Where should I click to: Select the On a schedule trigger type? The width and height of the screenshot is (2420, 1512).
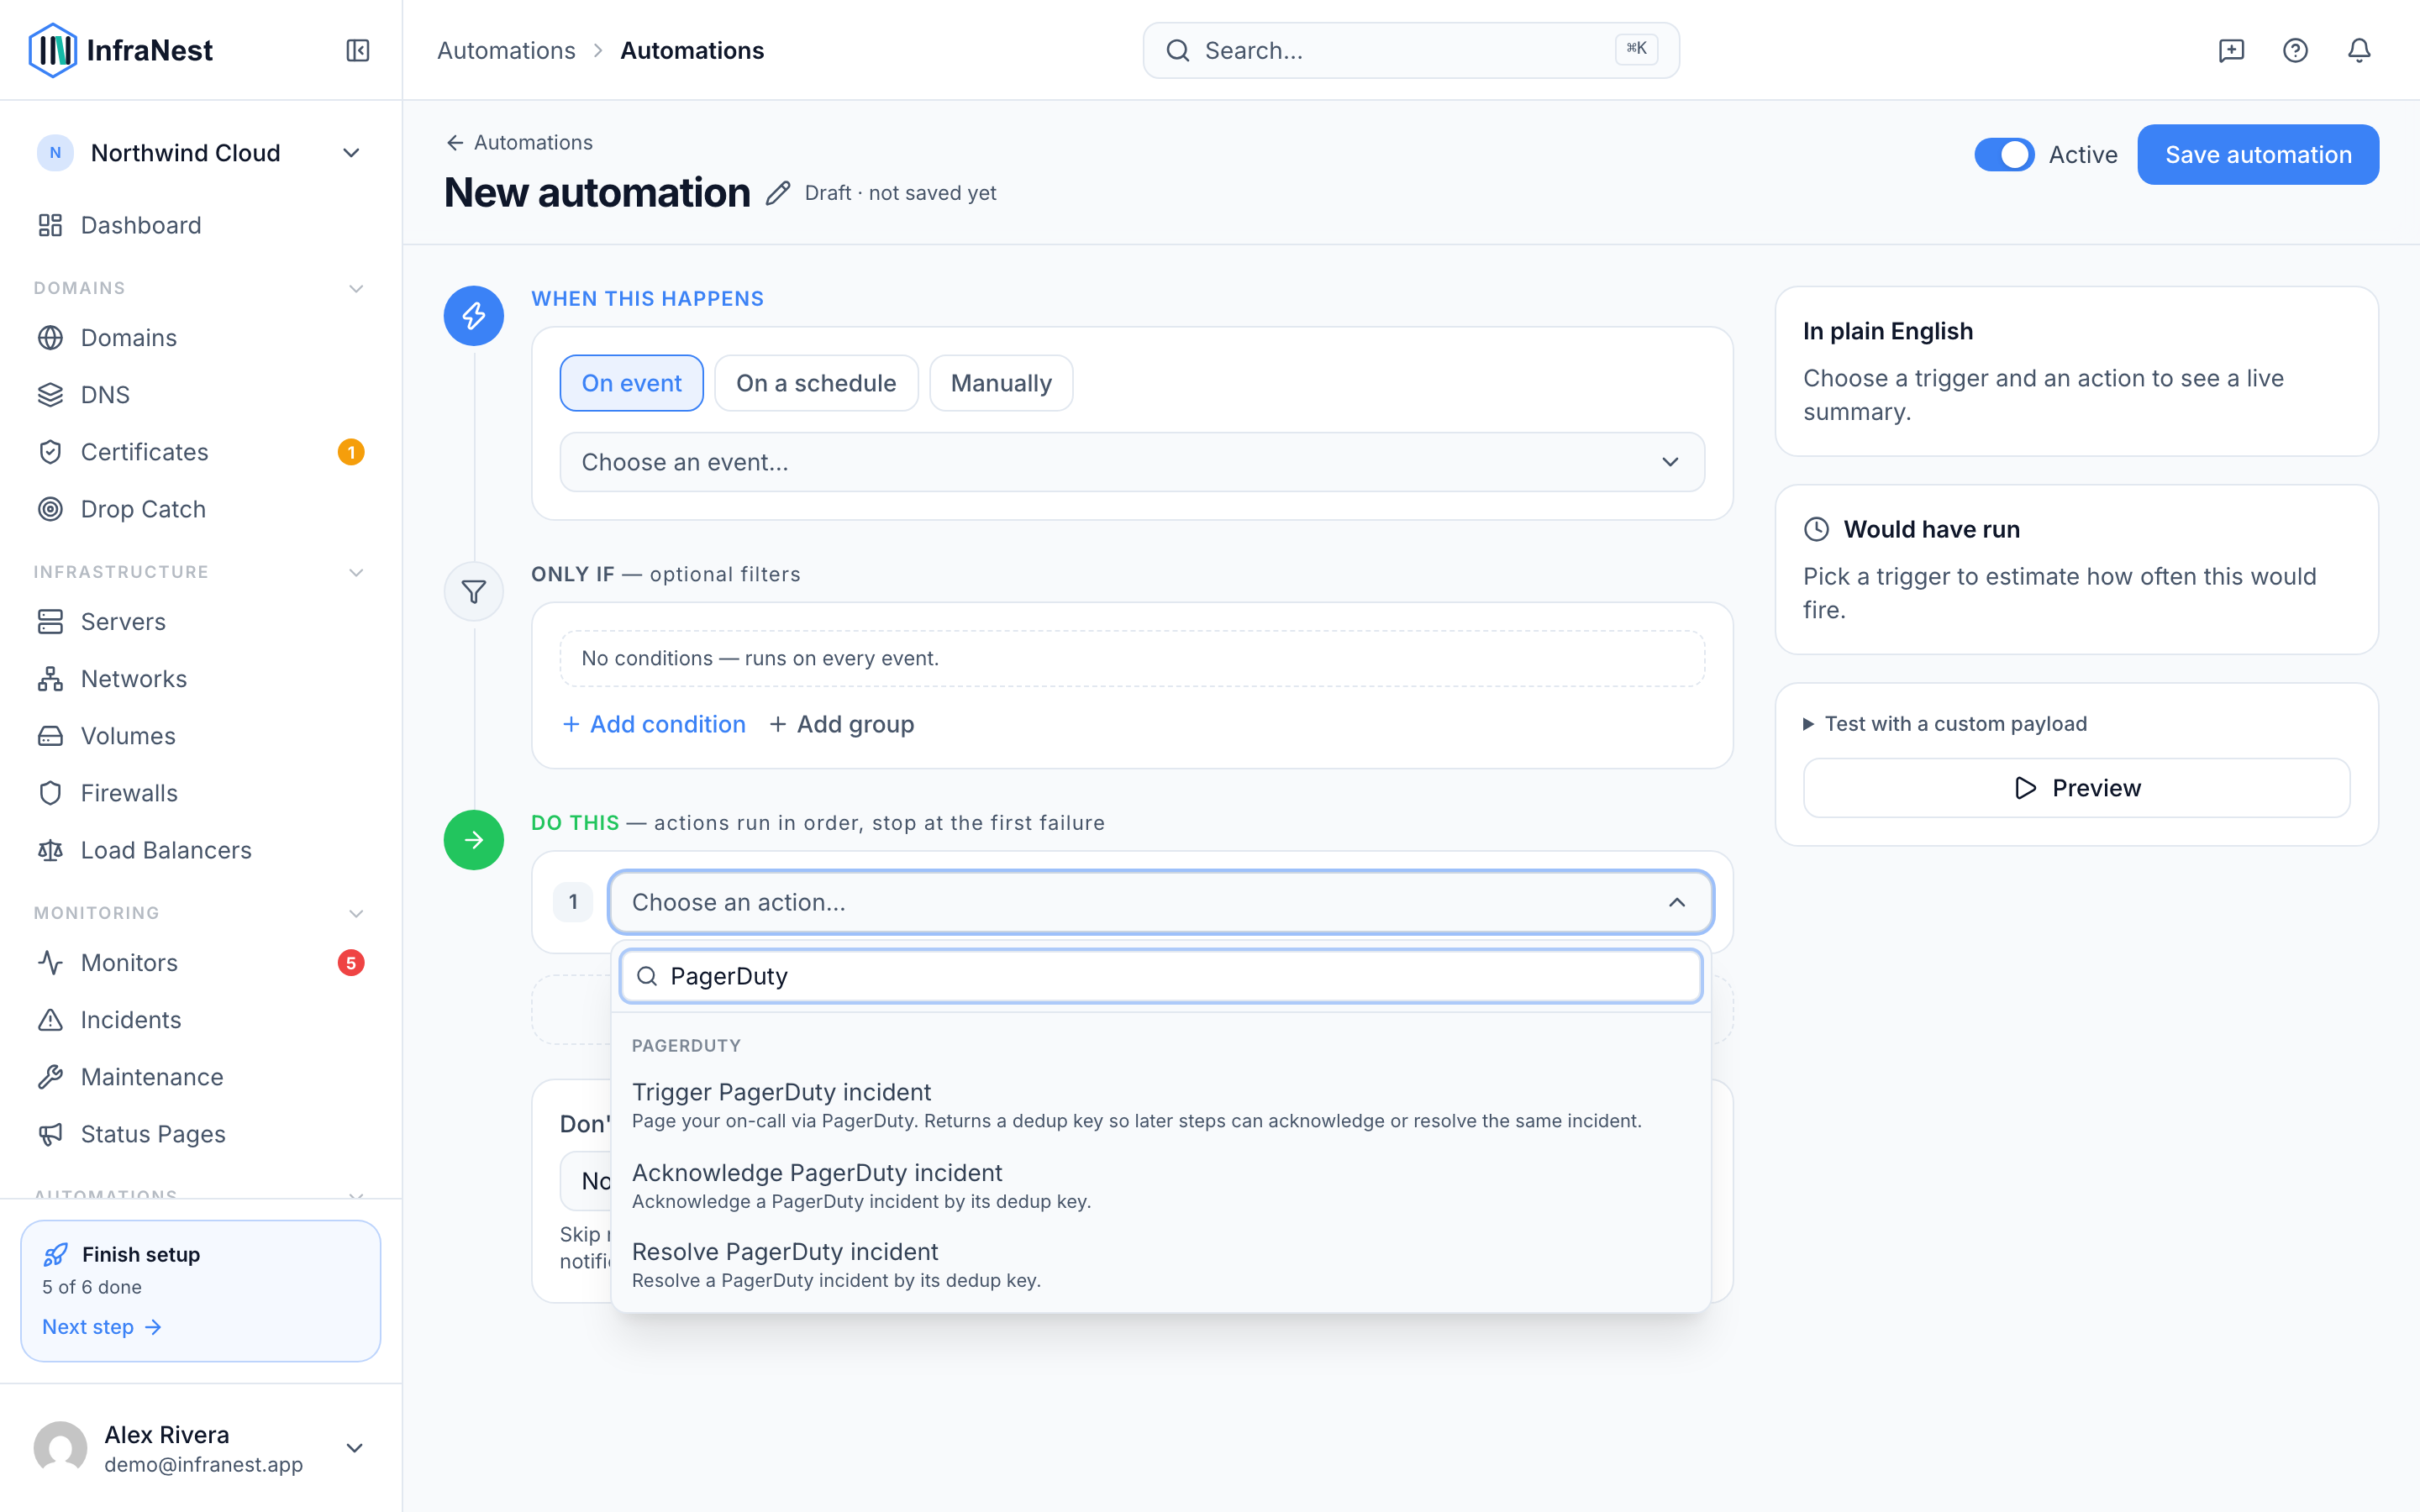(816, 383)
